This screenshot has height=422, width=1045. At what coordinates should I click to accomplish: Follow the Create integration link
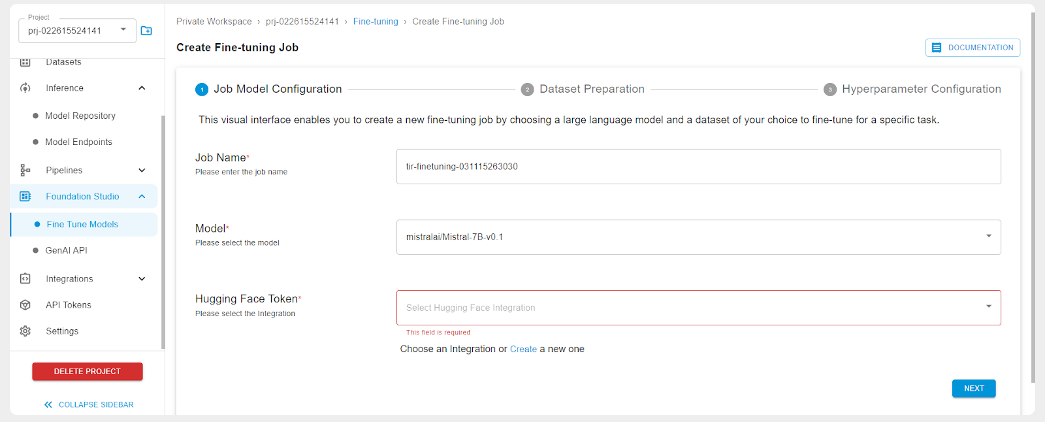coord(523,349)
